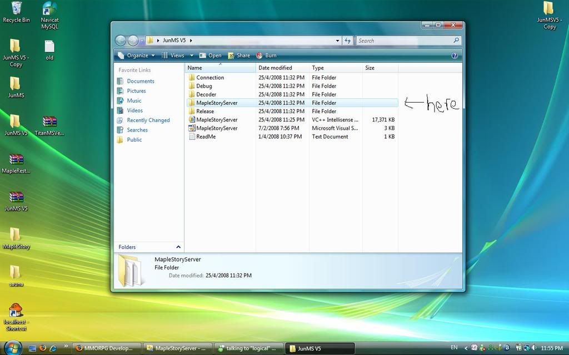Expand the Folders pane chevron
Viewport: 569px width, 355px height.
(x=178, y=247)
